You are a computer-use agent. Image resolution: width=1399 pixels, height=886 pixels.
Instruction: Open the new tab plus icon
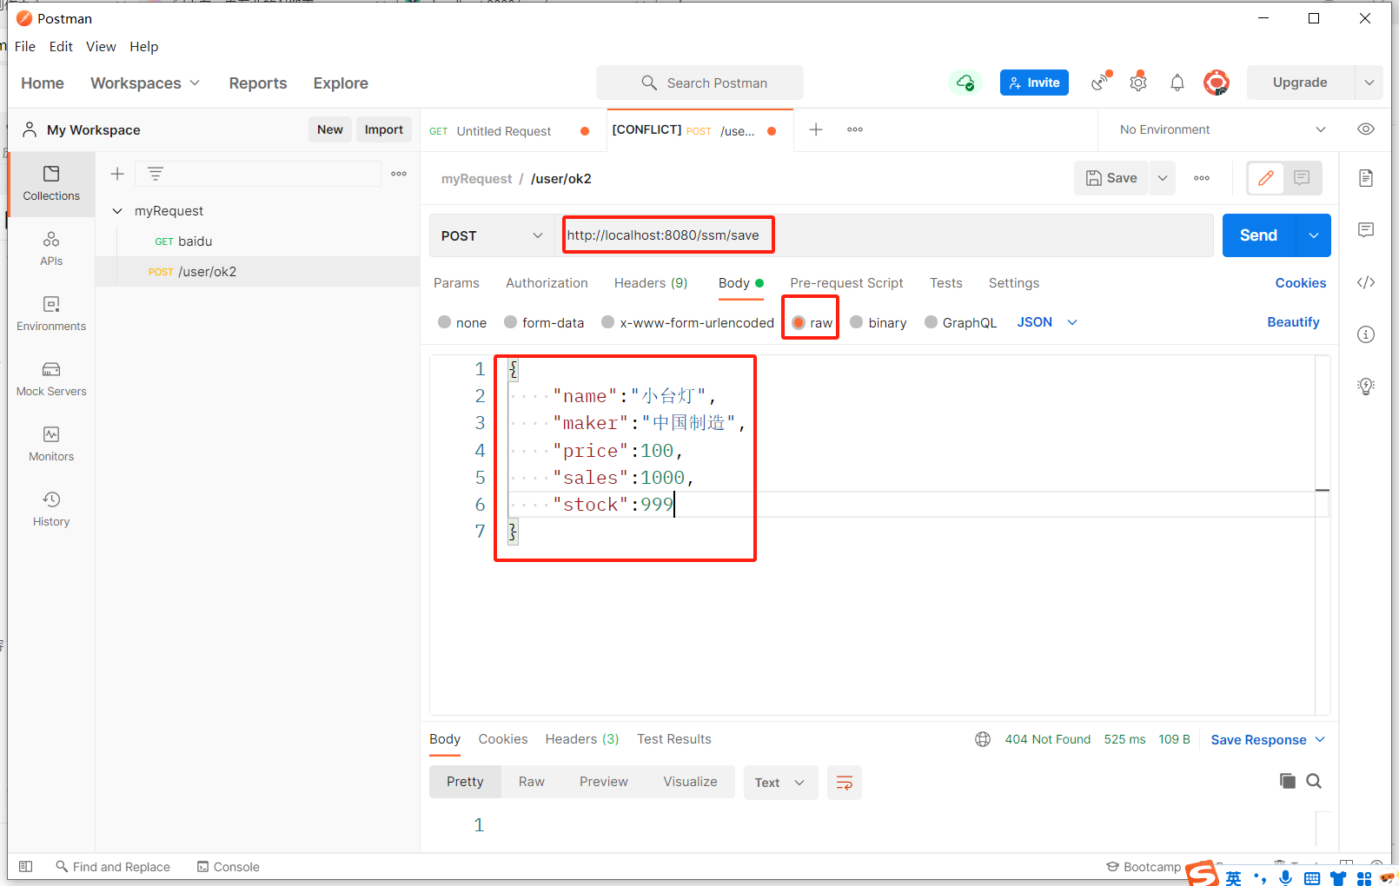click(x=816, y=129)
